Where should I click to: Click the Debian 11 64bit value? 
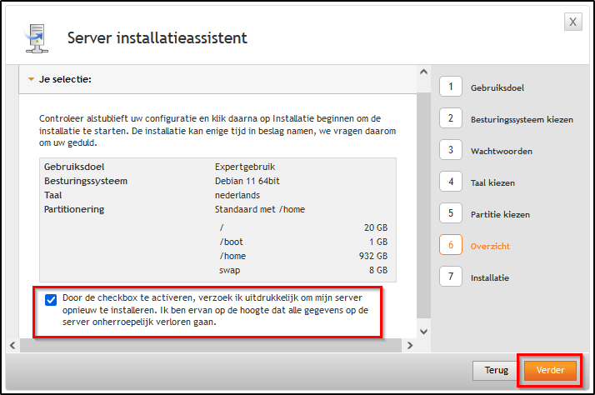click(247, 181)
